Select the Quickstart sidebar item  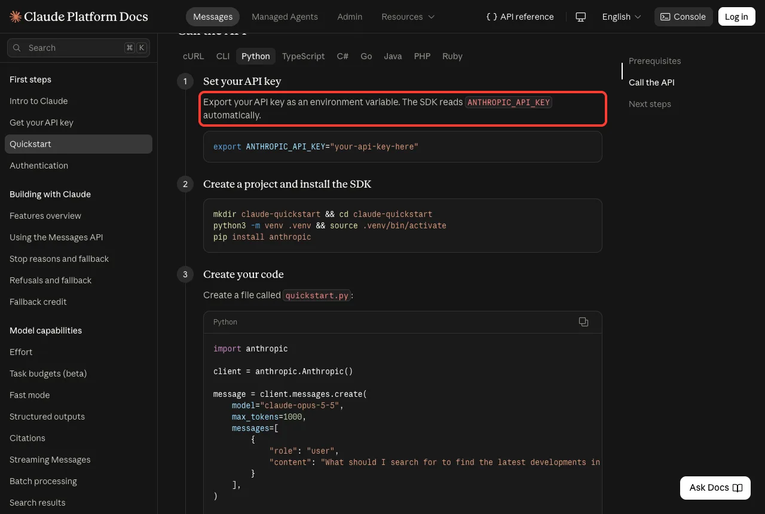(x=78, y=144)
